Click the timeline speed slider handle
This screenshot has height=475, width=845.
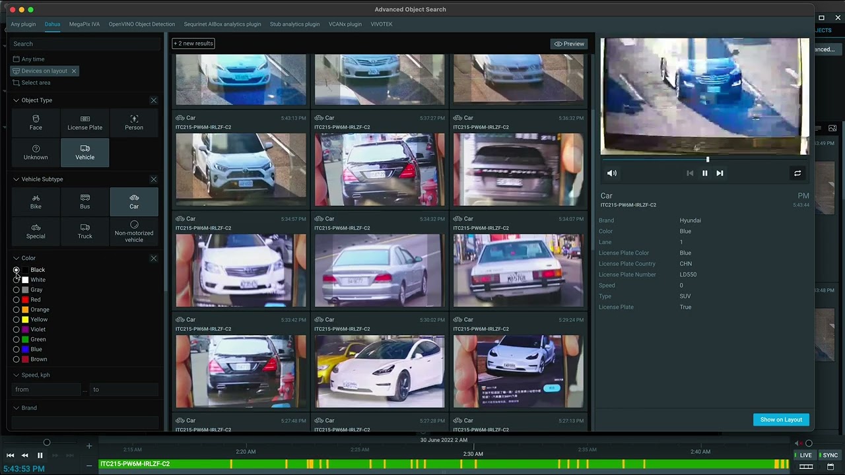[x=47, y=443]
